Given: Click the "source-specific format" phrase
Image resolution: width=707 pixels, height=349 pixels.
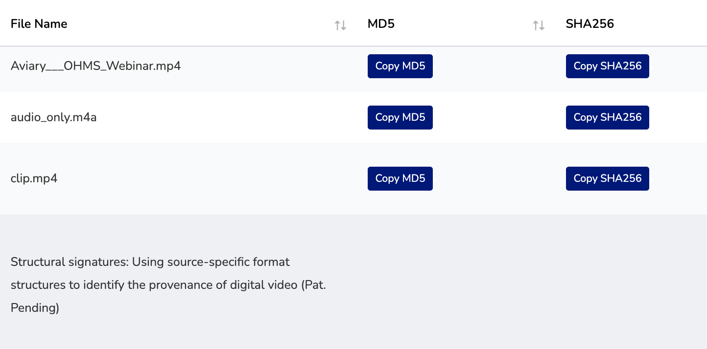Looking at the screenshot, I should pos(229,262).
